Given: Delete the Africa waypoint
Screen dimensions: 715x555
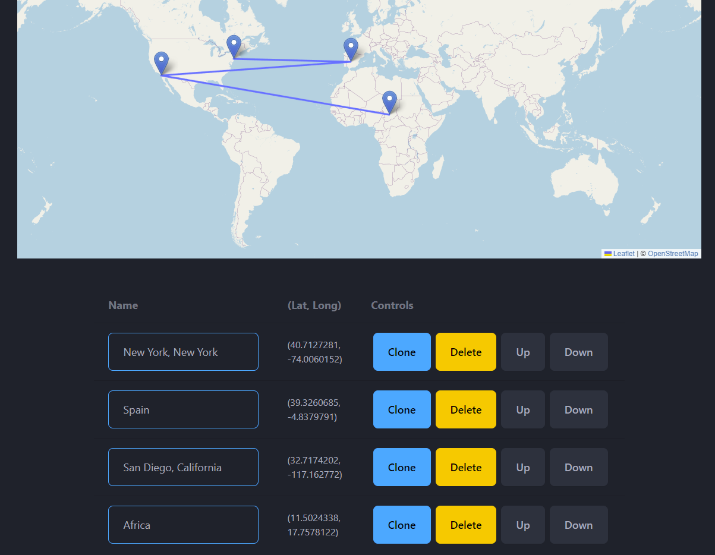Looking at the screenshot, I should click(x=465, y=525).
